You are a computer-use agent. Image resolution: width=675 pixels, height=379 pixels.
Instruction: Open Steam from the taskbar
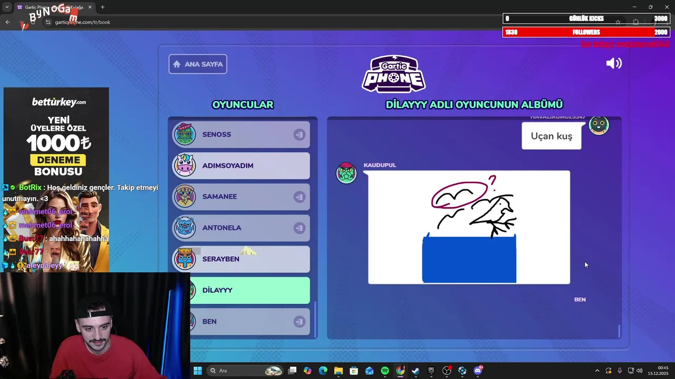point(416,371)
